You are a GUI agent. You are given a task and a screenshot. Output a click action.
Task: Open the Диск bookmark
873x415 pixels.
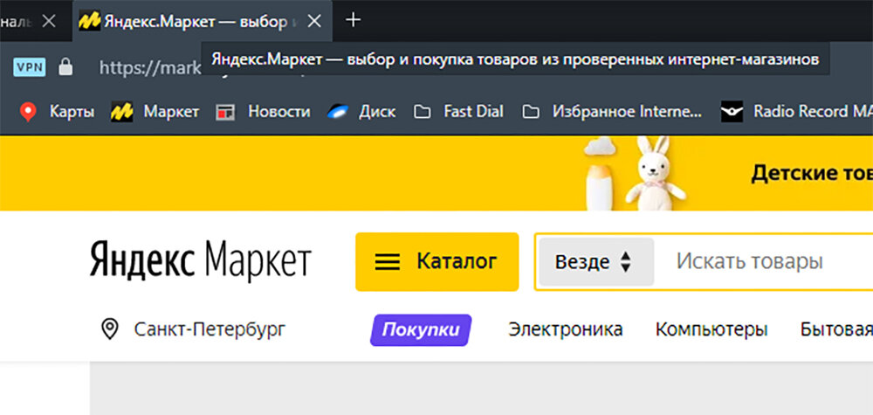point(361,112)
